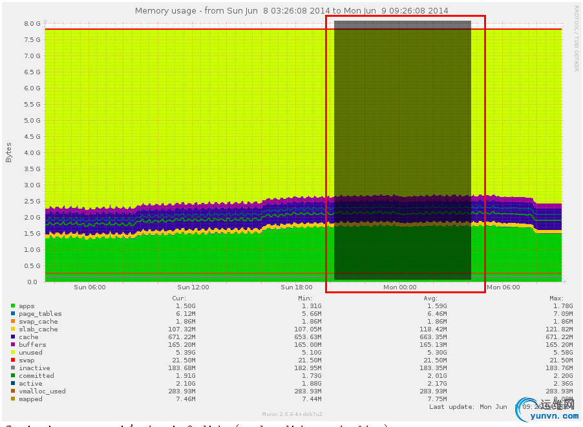Click the 'swap' legend label
The image size is (583, 427).
coord(26,360)
